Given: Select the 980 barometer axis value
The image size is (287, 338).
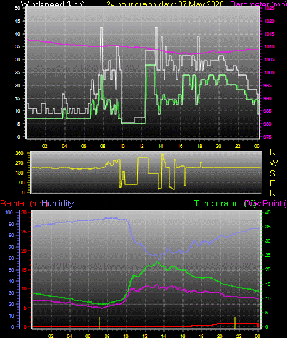Looking at the screenshot, I should pyautogui.click(x=268, y=124).
